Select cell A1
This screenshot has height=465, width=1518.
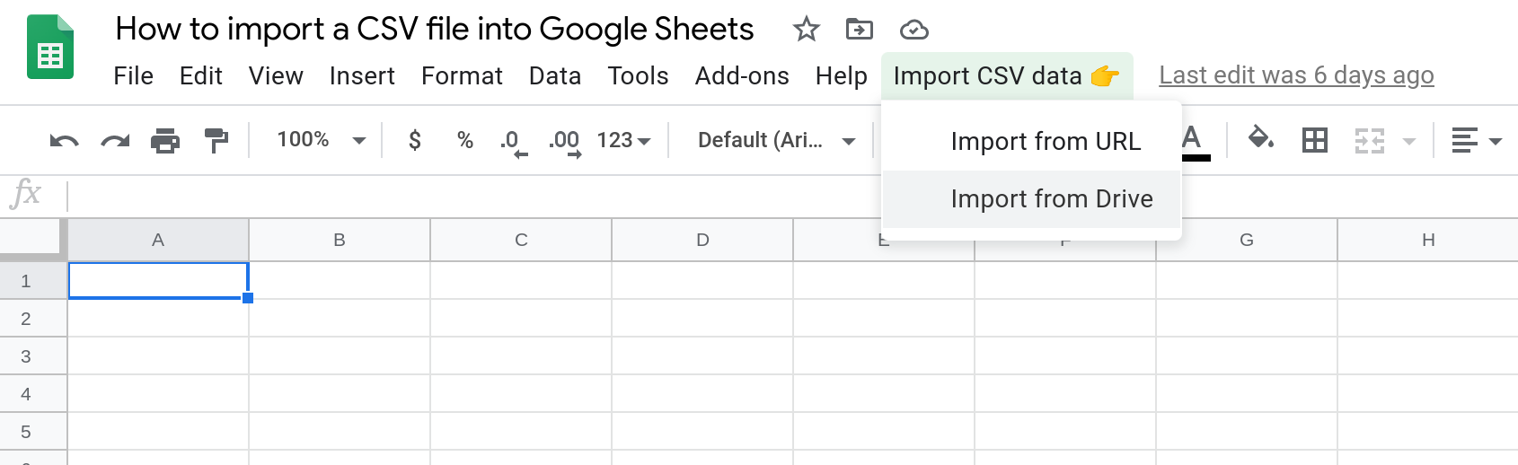pyautogui.click(x=158, y=281)
